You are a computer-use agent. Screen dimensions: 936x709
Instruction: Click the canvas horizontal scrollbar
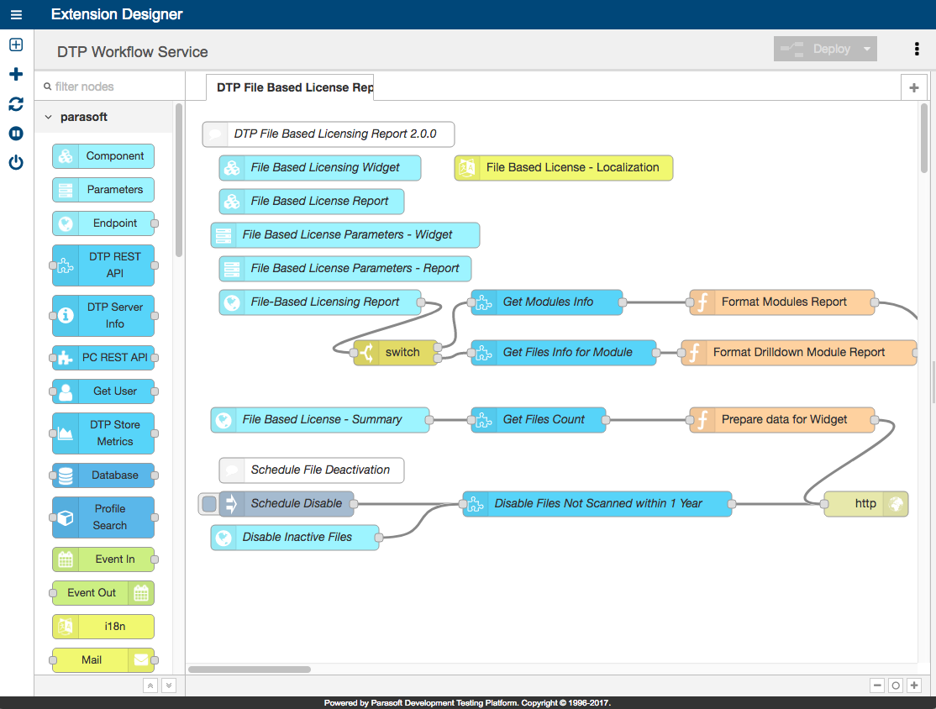point(250,669)
